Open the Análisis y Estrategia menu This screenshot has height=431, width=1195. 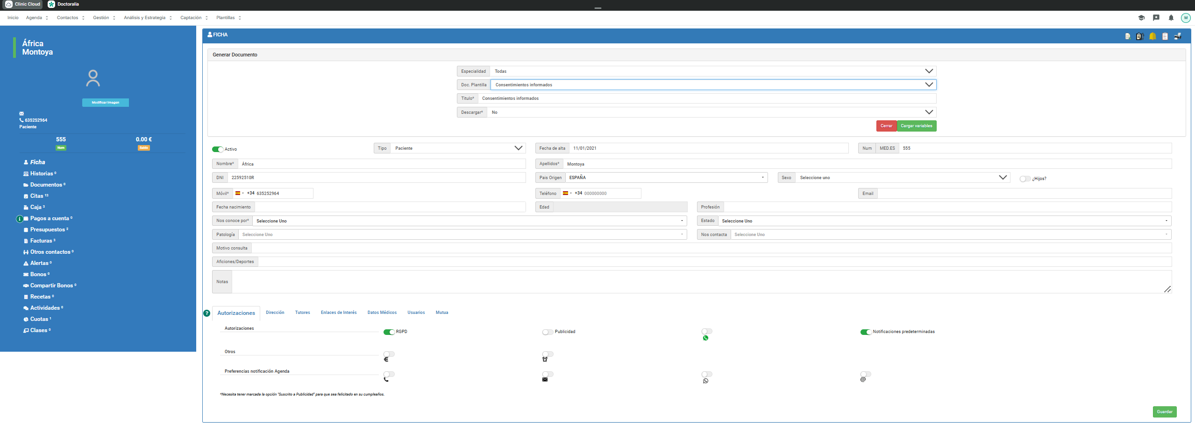(x=147, y=18)
